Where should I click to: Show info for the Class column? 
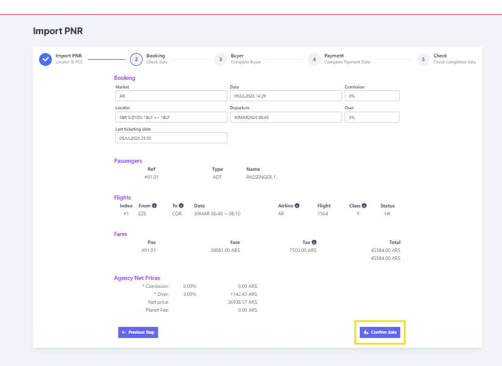[x=364, y=206]
